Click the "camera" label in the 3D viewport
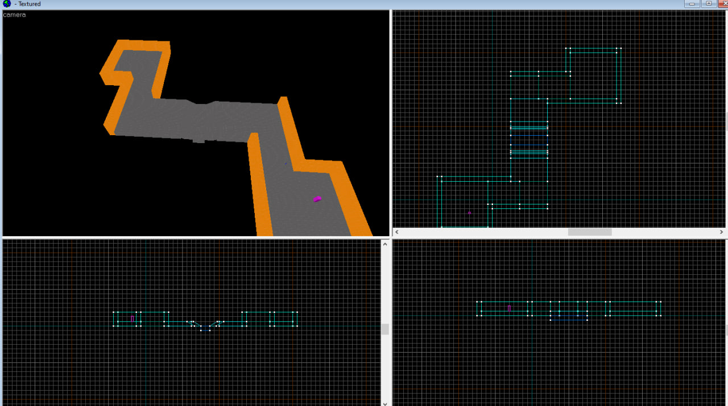Screen dimensions: 728x406 pos(14,15)
